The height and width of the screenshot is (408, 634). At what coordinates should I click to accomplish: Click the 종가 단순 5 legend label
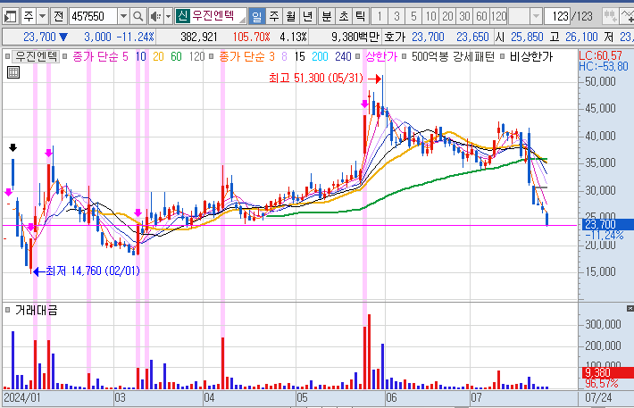click(x=100, y=56)
